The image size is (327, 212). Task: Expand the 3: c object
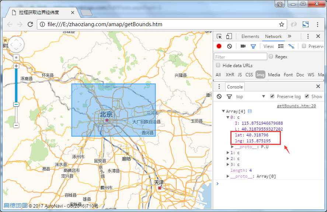pos(228,164)
